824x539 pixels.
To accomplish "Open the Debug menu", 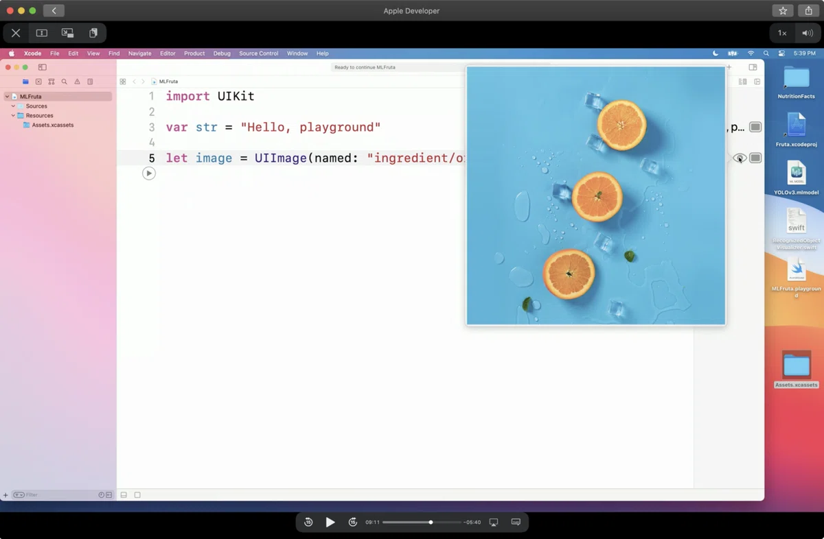I will point(222,53).
